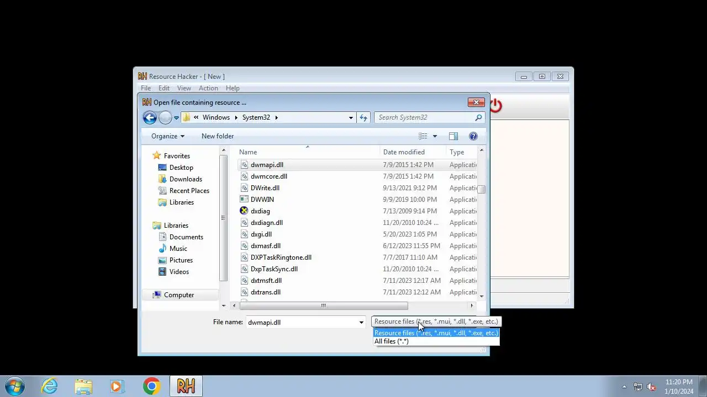
Task: Click the refresh button next to address bar
Action: (x=363, y=117)
